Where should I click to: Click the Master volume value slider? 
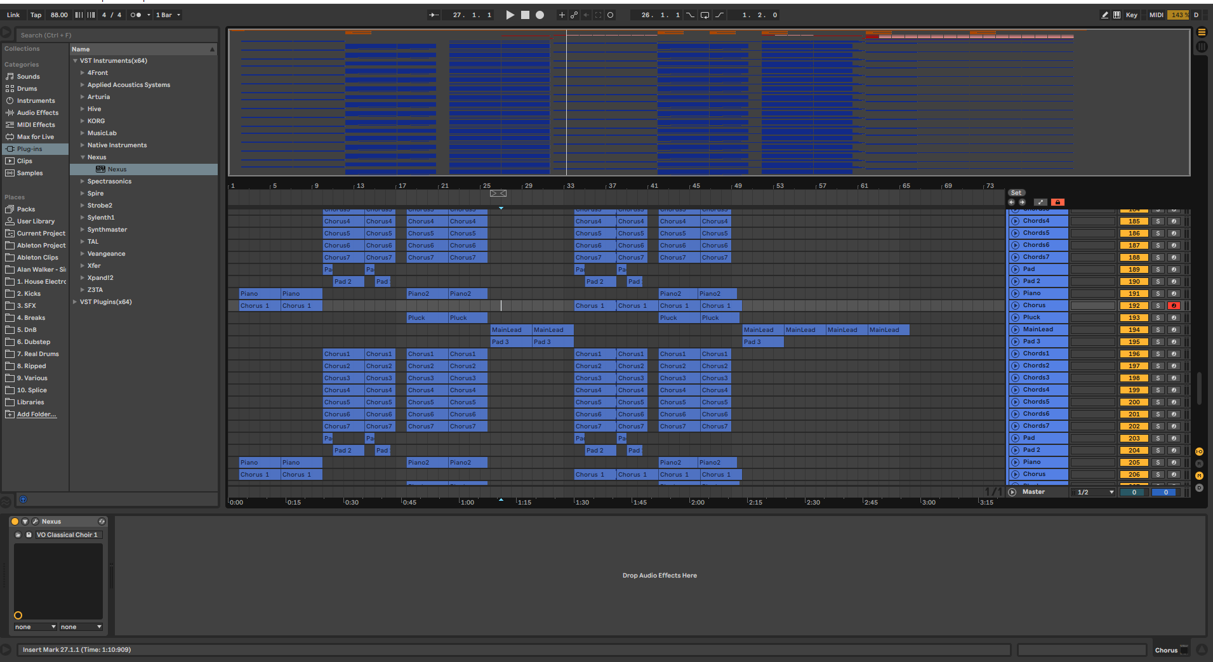coord(1134,493)
